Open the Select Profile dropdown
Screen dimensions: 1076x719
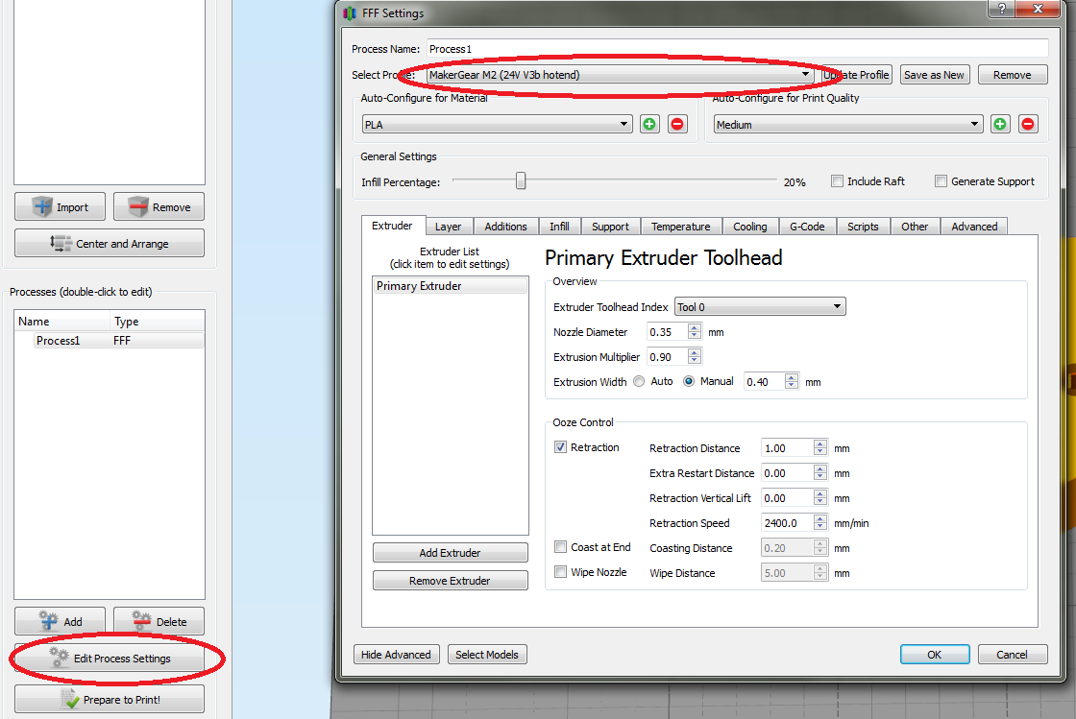tap(620, 75)
